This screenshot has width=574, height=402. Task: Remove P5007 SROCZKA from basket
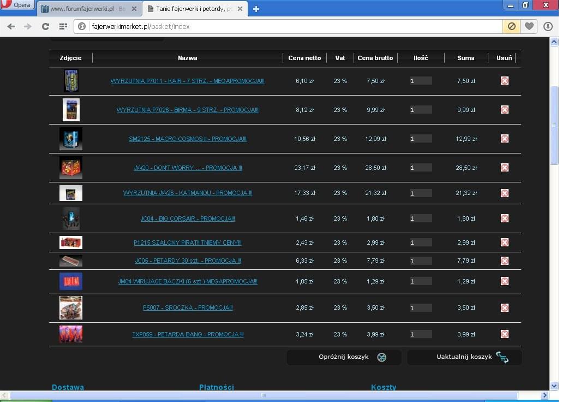coord(505,308)
